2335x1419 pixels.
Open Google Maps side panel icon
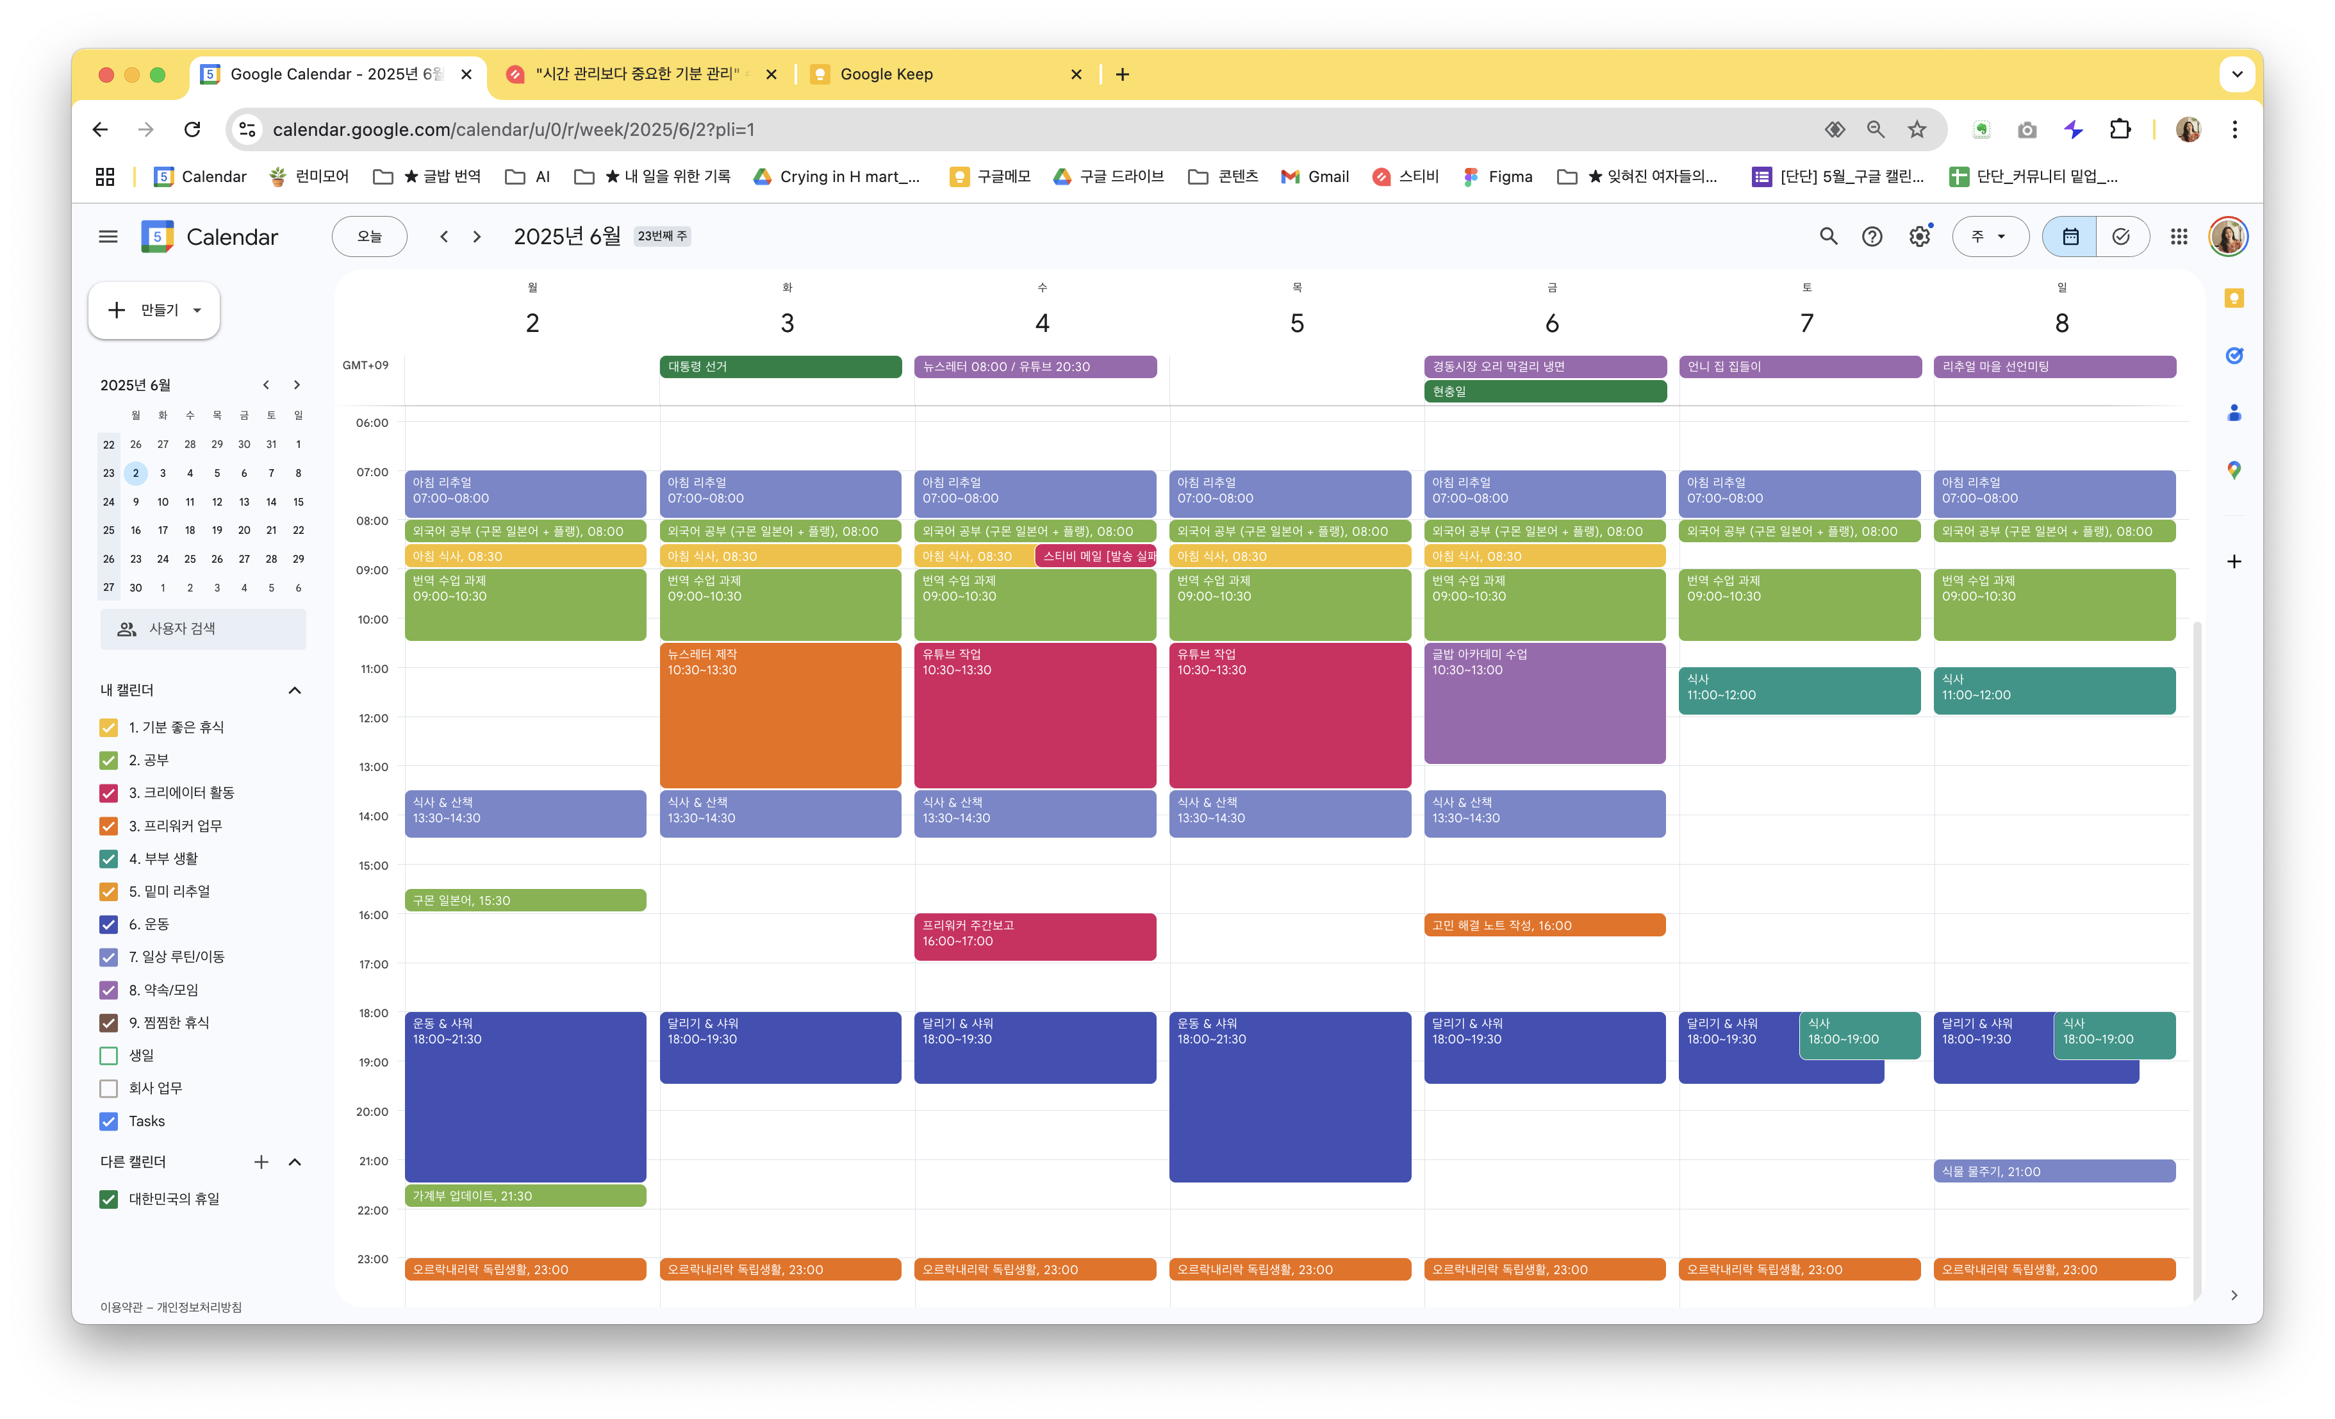click(2234, 469)
